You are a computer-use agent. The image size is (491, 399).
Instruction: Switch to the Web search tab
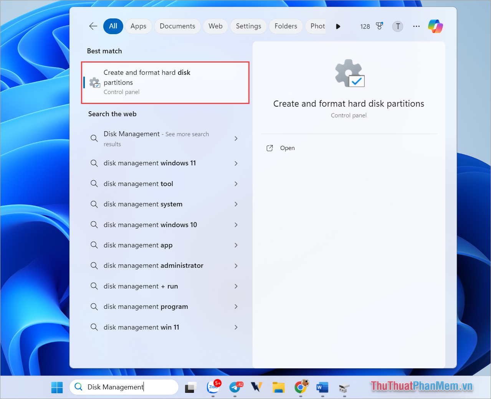point(215,26)
